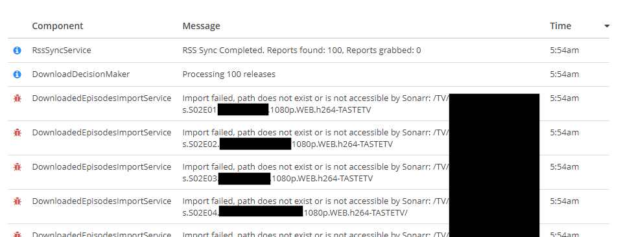Select DownloadDecisionMaker component name
This screenshot has width=623, height=237.
coord(81,74)
